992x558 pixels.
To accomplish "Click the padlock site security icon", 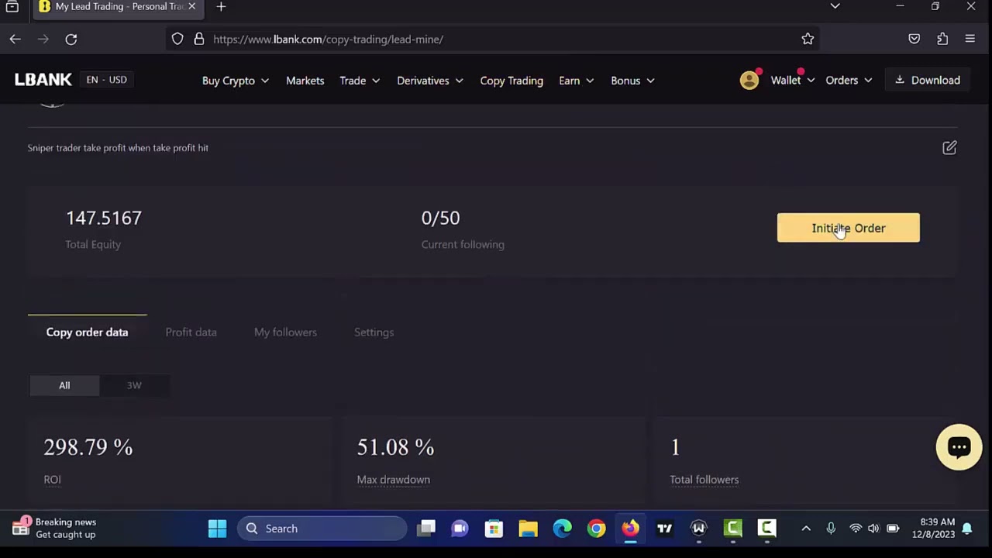I will click(x=198, y=39).
